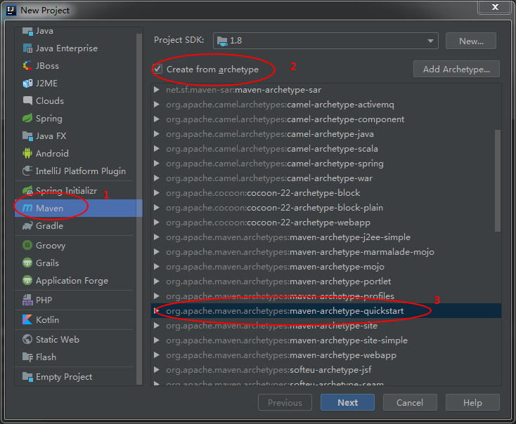Select the Gradle project type label
516x424 pixels.
tap(49, 226)
